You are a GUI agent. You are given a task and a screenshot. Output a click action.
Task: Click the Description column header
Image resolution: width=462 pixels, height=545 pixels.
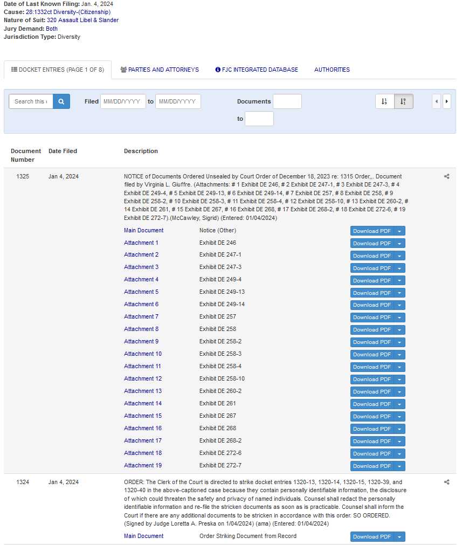pos(141,151)
